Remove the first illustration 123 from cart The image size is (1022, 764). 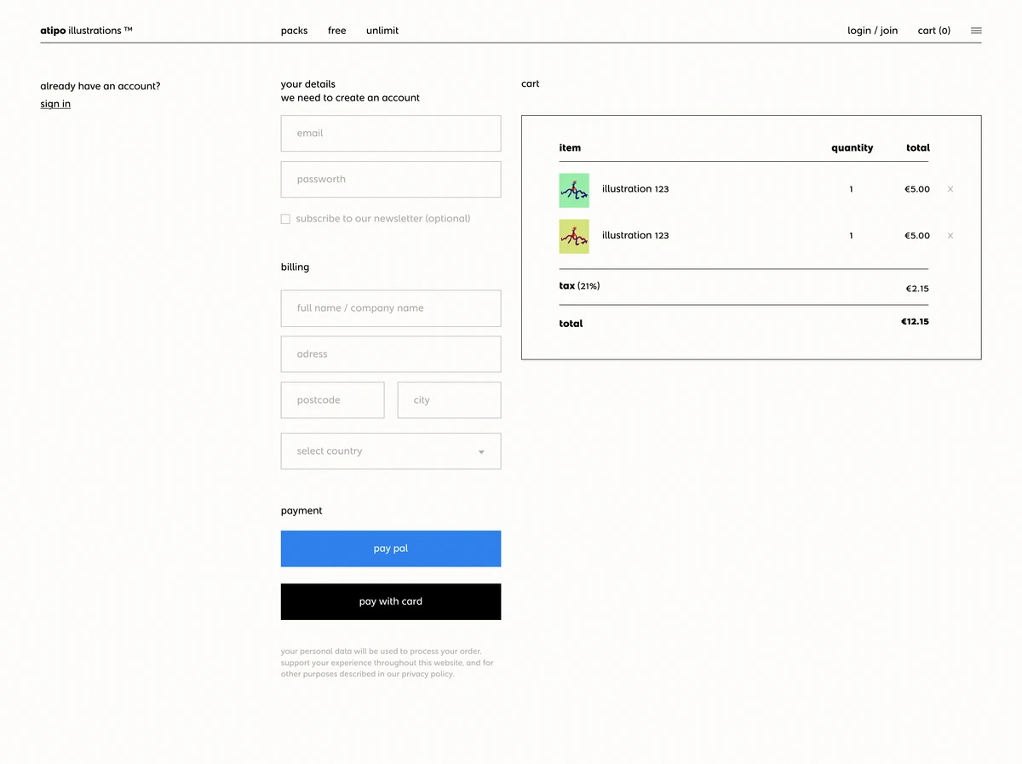pyautogui.click(x=950, y=189)
